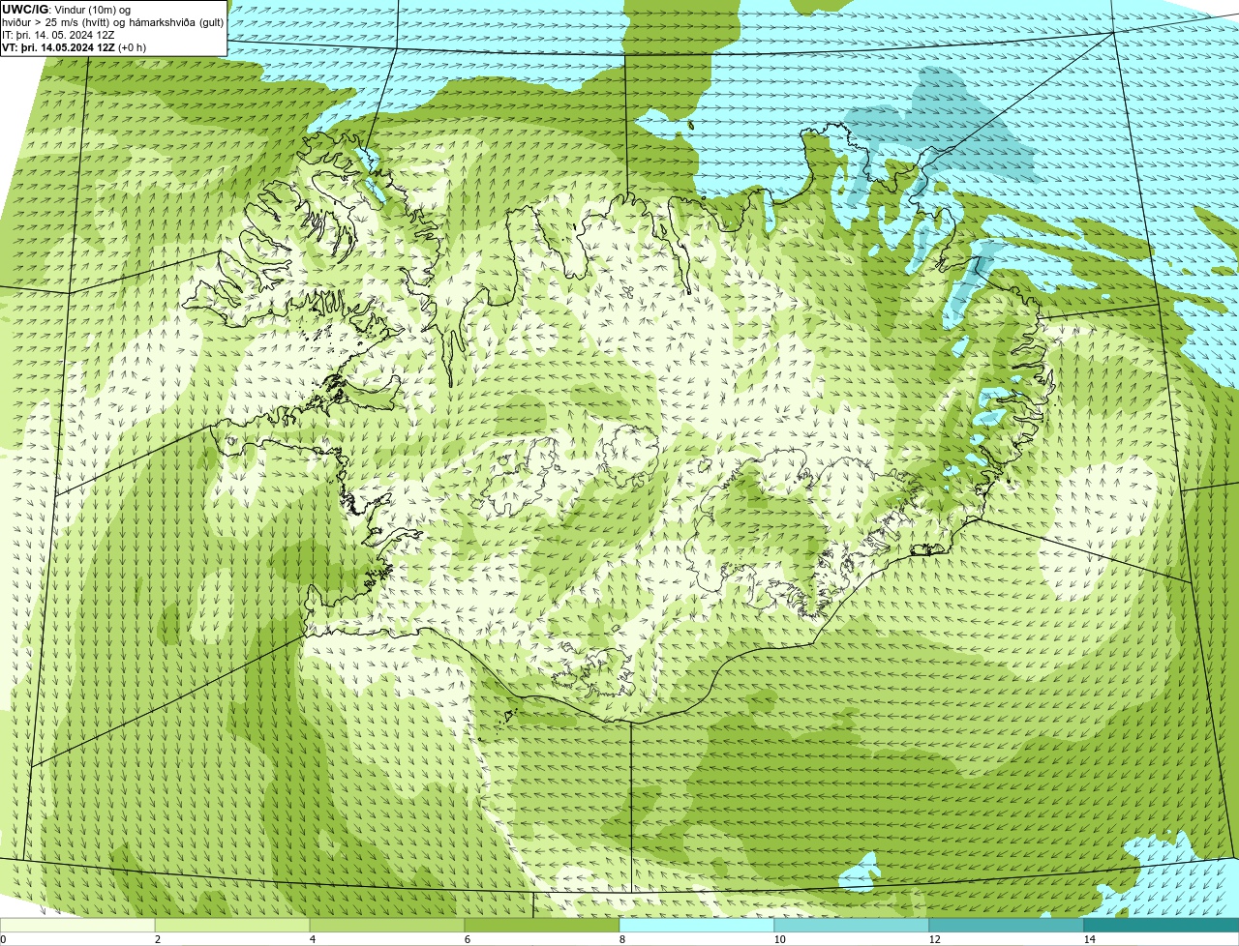Click the 10–12 m/s teal legend swatch

point(852,925)
